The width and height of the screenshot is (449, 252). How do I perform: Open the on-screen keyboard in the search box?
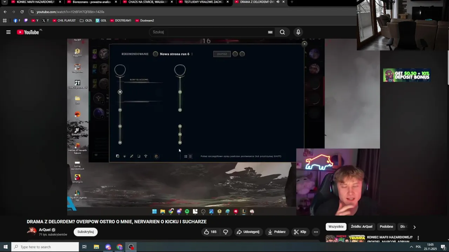tap(270, 32)
